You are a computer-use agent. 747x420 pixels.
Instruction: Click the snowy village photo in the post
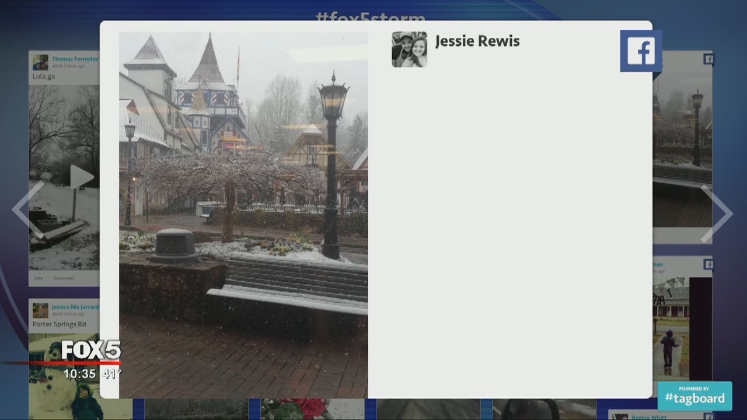(243, 215)
